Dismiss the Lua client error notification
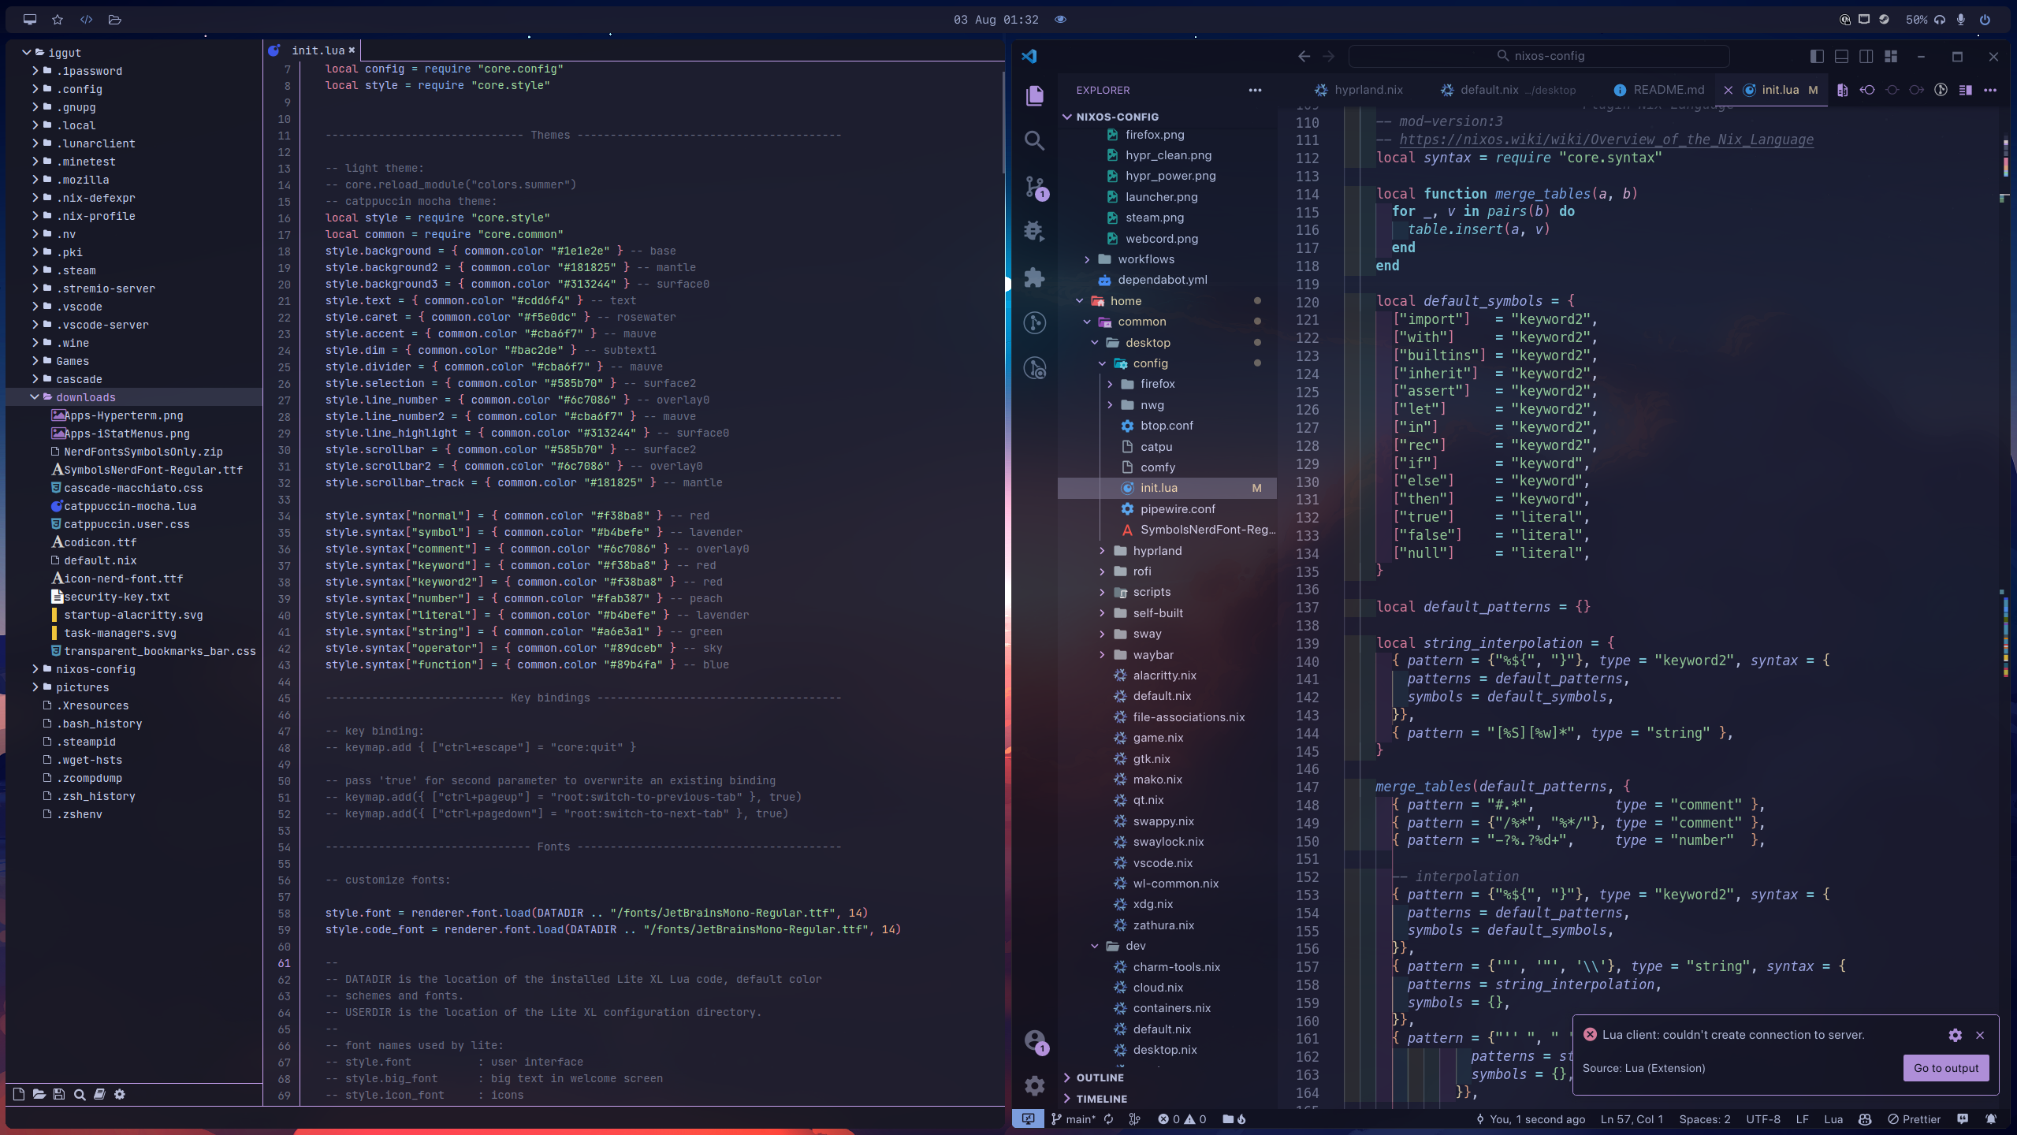The height and width of the screenshot is (1135, 2017). (1980, 1035)
